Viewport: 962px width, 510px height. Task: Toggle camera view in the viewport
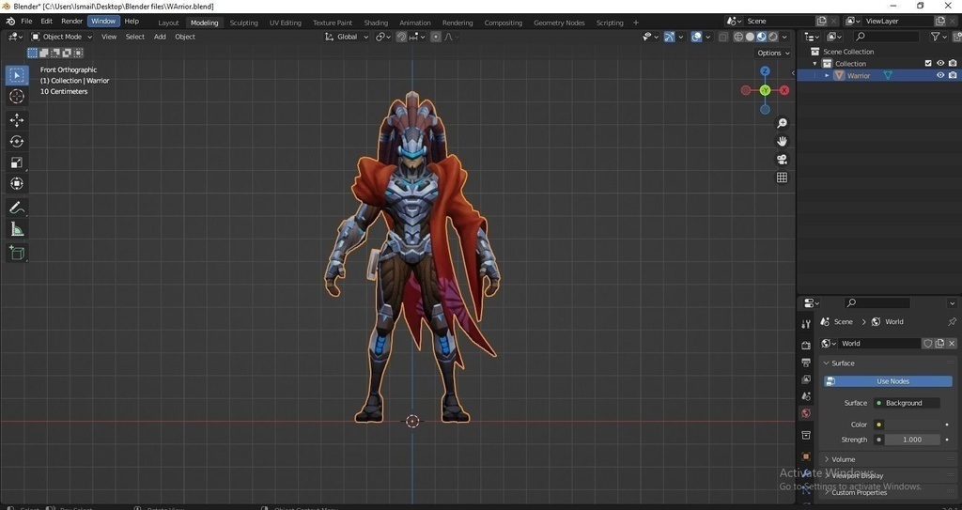[x=782, y=160]
